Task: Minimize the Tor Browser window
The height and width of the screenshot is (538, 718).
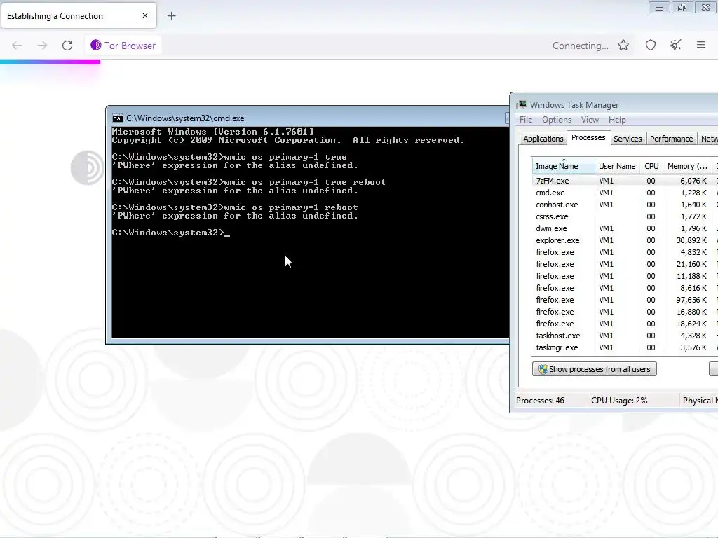Action: 659,7
